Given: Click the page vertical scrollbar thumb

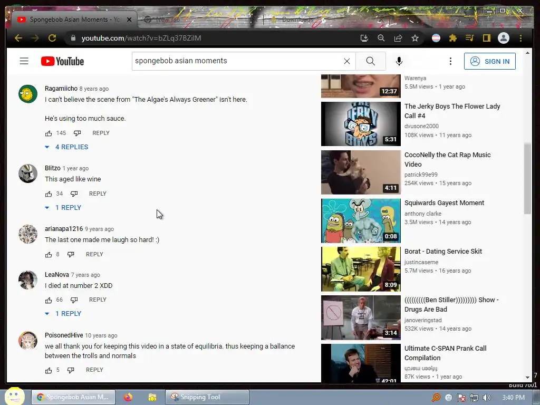Looking at the screenshot, I should click(527, 179).
